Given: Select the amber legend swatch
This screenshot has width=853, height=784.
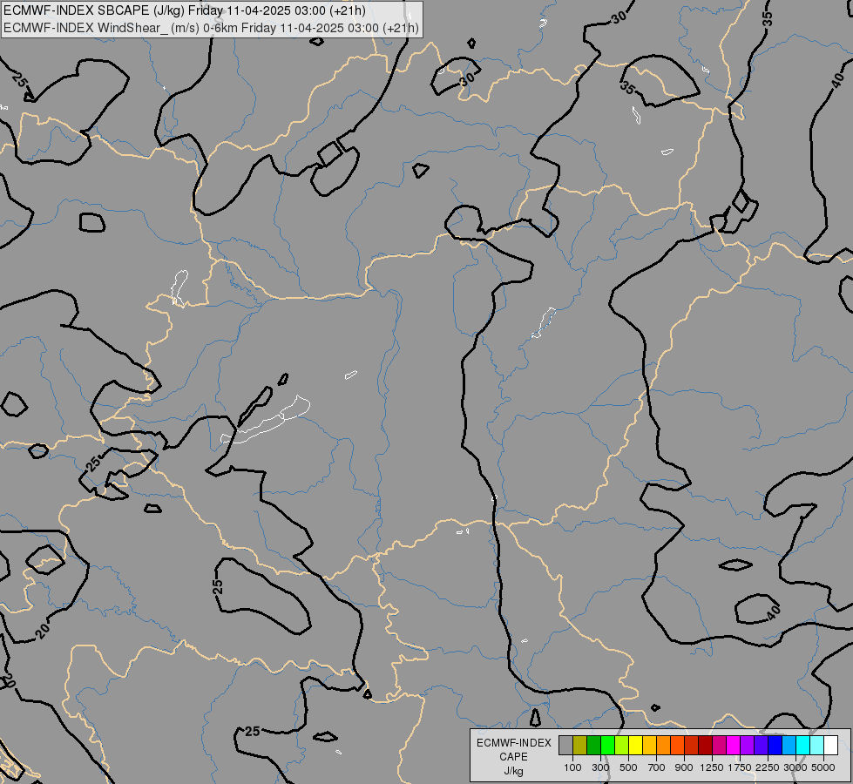Looking at the screenshot, I should pyautogui.click(x=649, y=745).
